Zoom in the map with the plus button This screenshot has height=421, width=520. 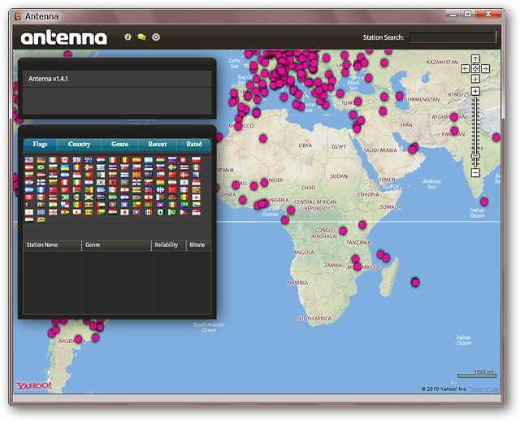475,92
